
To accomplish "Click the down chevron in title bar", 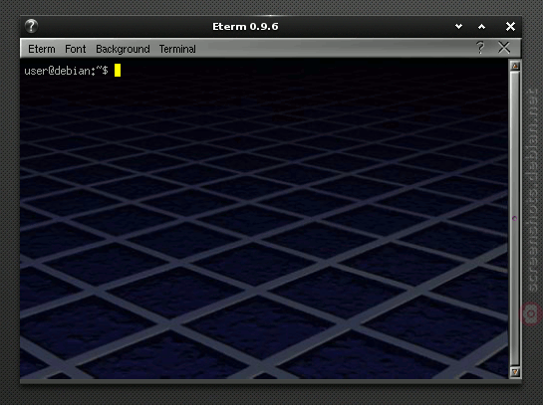I will point(458,26).
